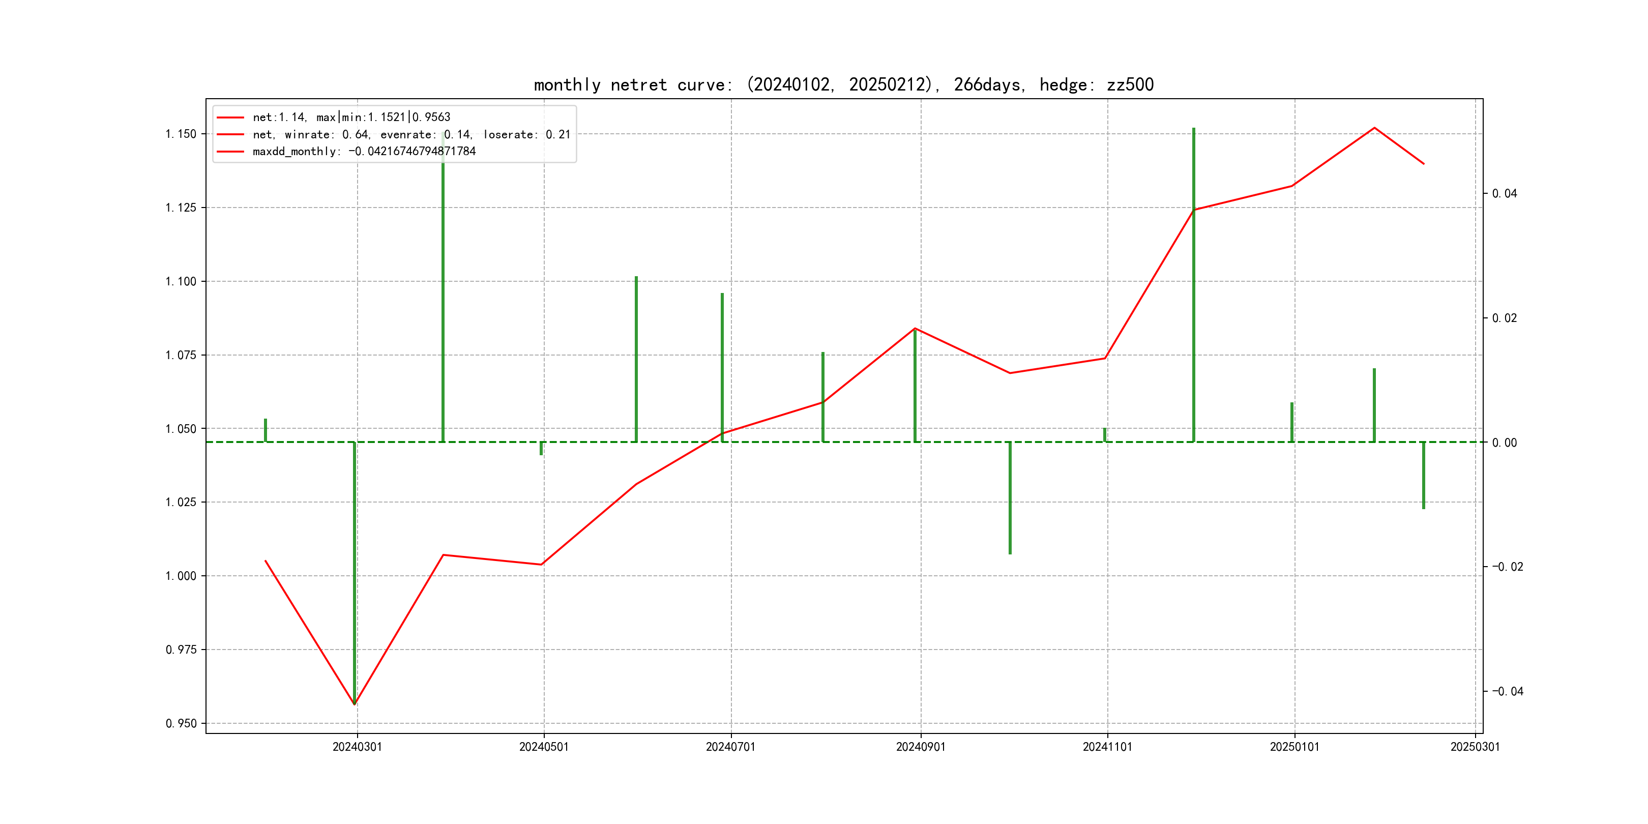1648x824 pixels.
Task: Click the 20250101 x-axis tick label
Action: pyautogui.click(x=1294, y=747)
